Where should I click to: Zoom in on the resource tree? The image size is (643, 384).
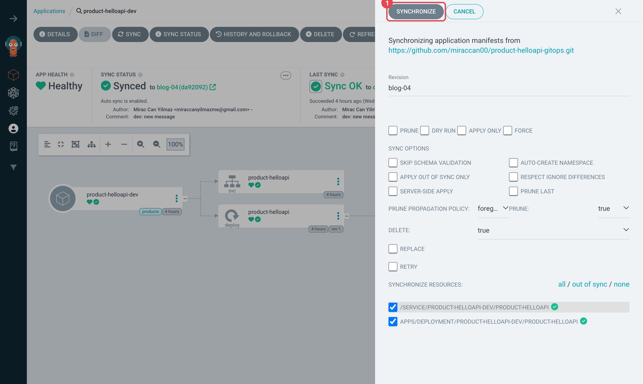click(x=141, y=144)
